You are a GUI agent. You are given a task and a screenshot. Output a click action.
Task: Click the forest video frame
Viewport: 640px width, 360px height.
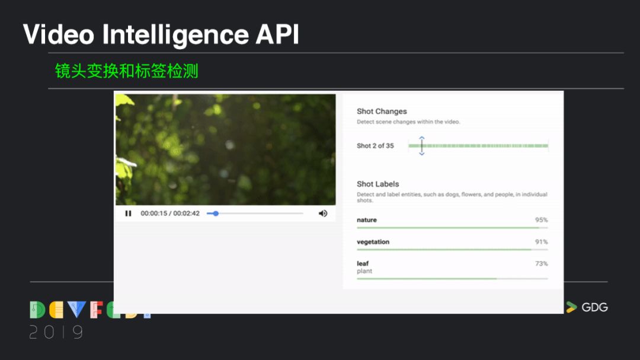[x=226, y=149]
